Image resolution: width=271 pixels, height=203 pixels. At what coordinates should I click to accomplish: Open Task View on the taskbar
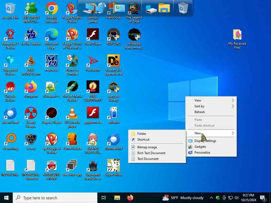[x=104, y=198]
